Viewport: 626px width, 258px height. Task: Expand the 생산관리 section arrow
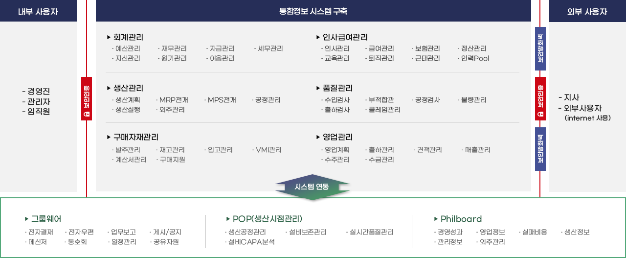click(109, 88)
